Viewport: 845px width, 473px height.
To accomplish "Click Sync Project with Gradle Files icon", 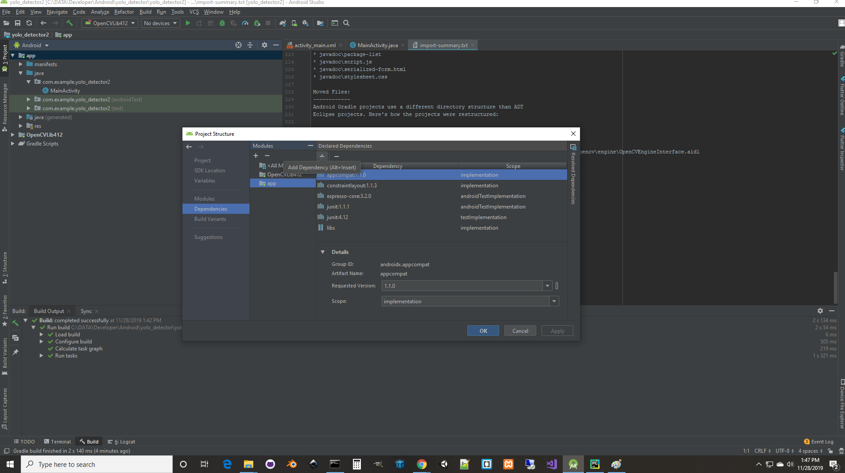I will 283,23.
